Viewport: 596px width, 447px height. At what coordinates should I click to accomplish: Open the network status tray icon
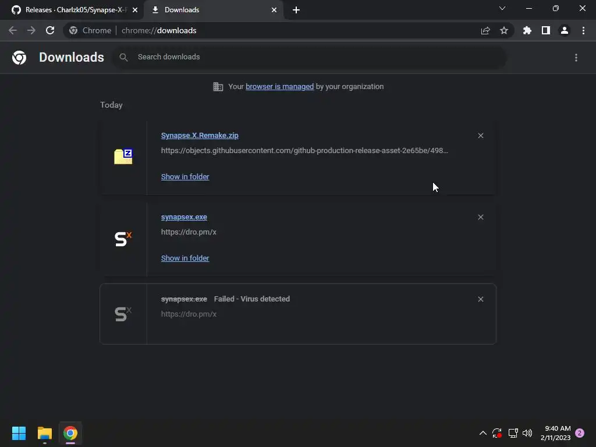coord(513,433)
